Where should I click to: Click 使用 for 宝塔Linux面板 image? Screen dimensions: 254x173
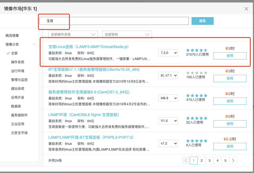(230, 56)
